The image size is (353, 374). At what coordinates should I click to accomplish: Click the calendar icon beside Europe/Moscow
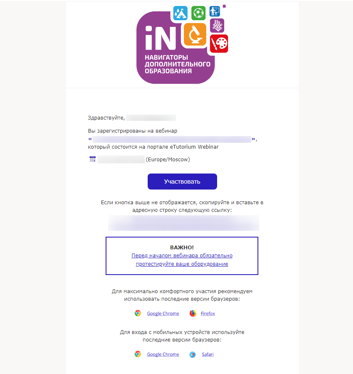[93, 159]
